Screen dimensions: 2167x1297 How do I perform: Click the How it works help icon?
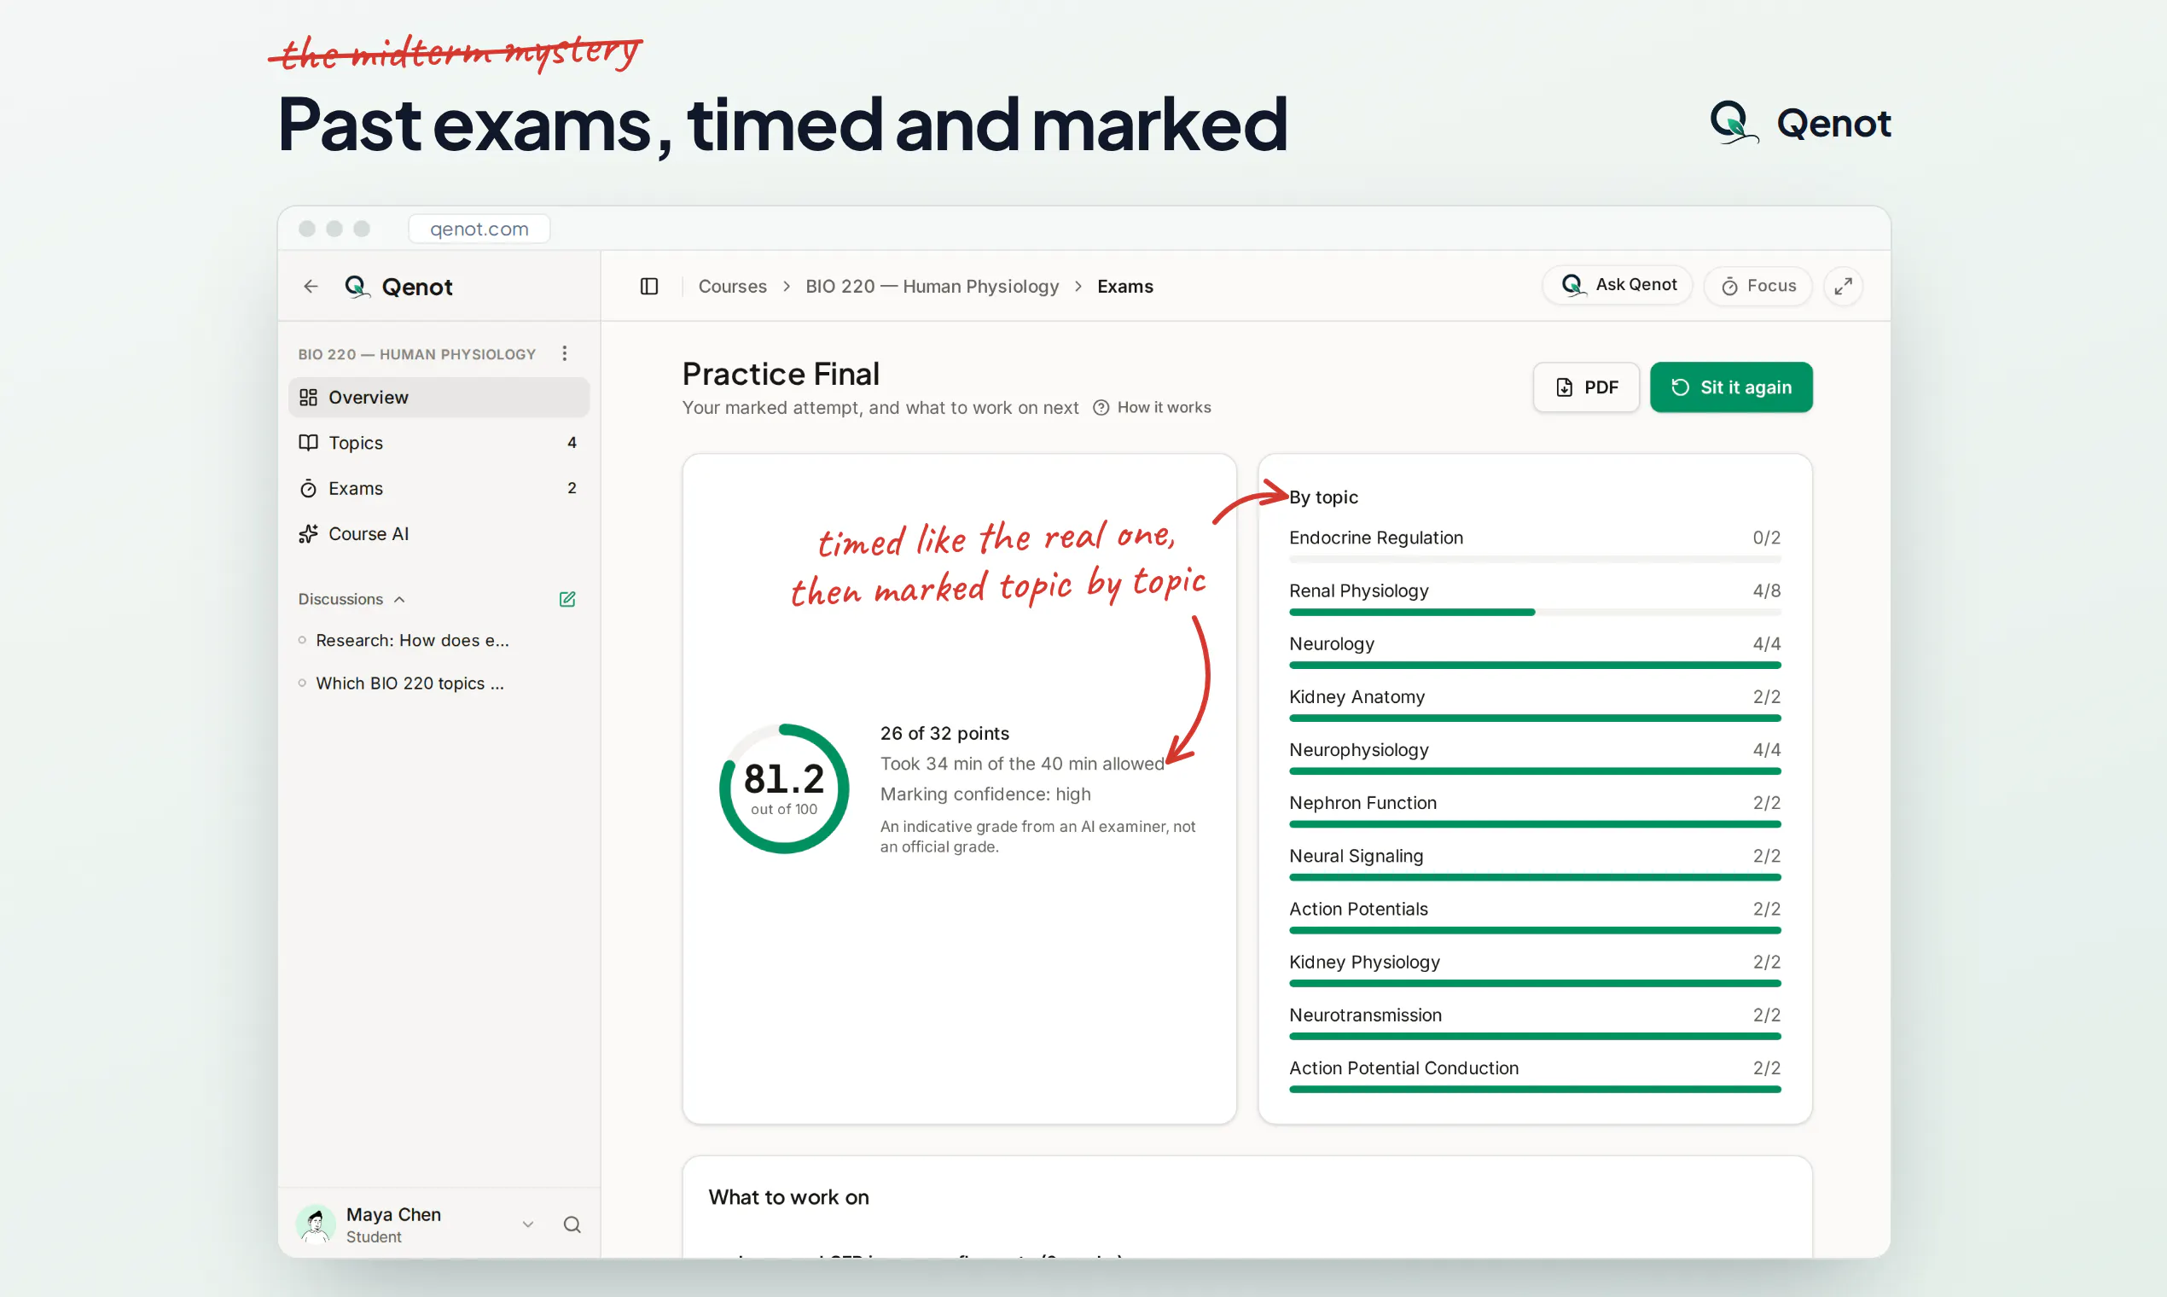1101,408
